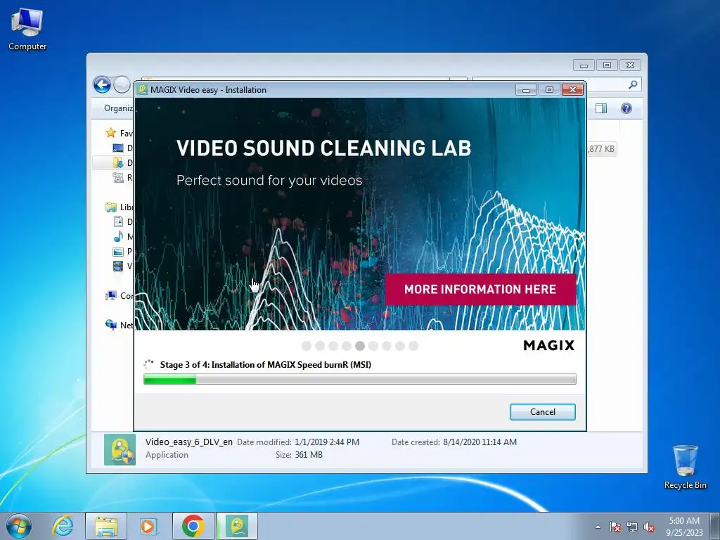Viewport: 720px width, 540px height.
Task: Select the Computer node in Explorer sidebar
Action: 119,296
